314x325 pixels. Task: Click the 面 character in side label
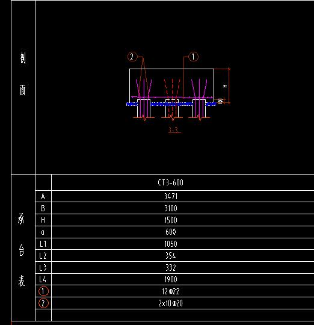click(x=23, y=90)
